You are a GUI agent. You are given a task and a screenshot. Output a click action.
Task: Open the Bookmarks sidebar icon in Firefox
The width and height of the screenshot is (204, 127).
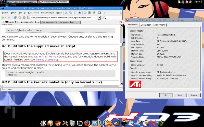pos(90,13)
